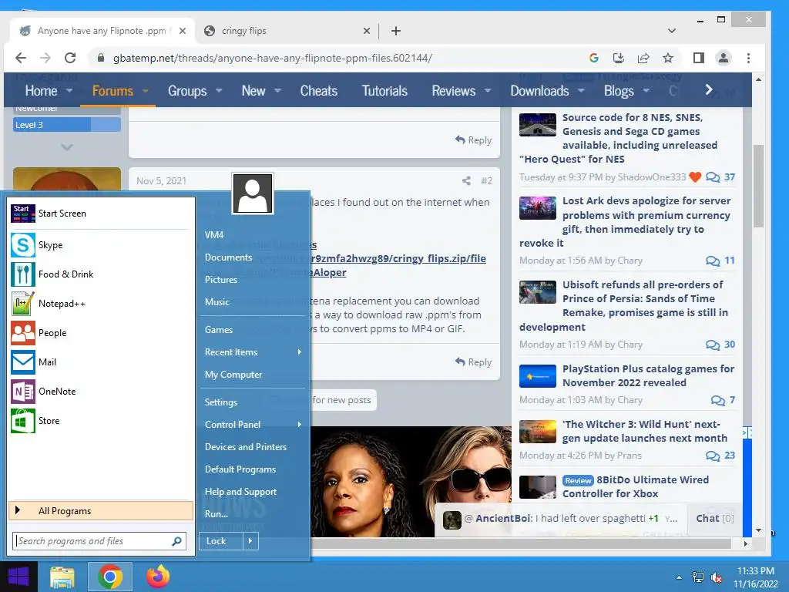Viewport: 789px width, 592px height.
Task: Open File Explorer from the taskbar
Action: click(62, 577)
